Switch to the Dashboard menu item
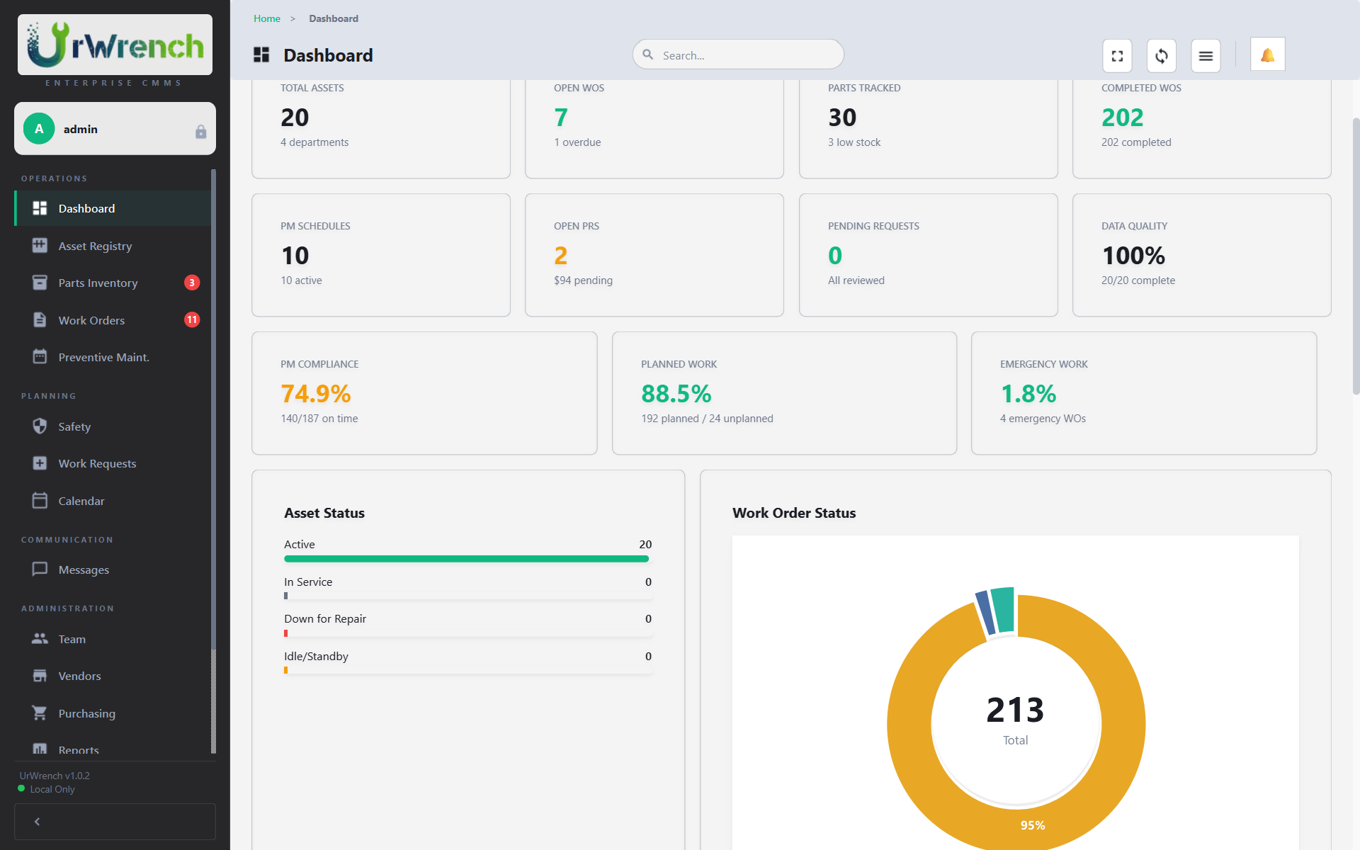The height and width of the screenshot is (850, 1360). pos(86,208)
